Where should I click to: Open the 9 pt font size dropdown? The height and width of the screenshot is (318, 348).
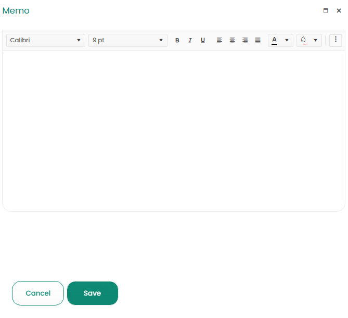coord(127,40)
